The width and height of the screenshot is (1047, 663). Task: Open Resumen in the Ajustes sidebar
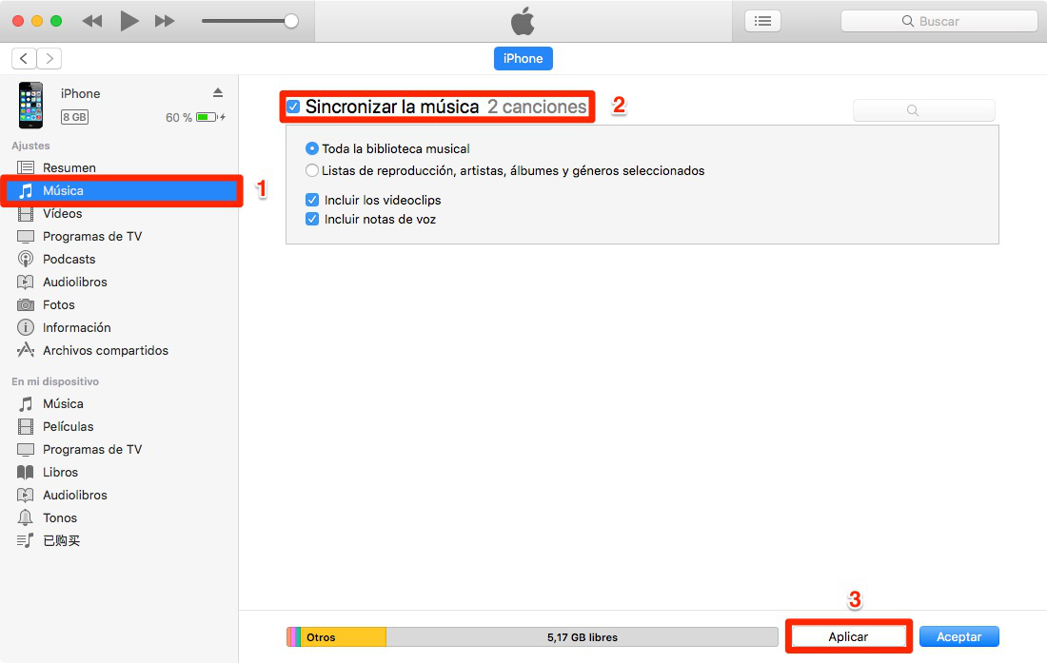(69, 167)
